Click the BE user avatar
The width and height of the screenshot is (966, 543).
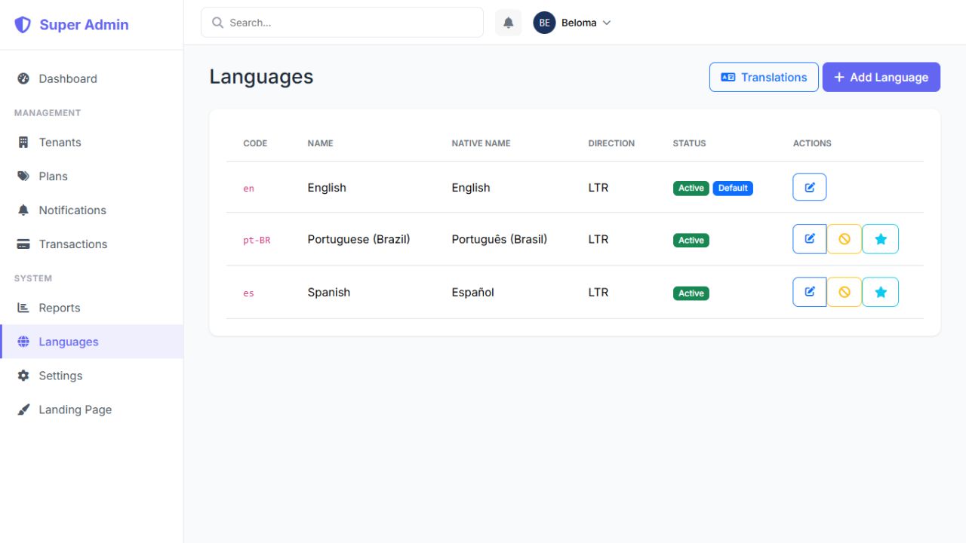[544, 23]
